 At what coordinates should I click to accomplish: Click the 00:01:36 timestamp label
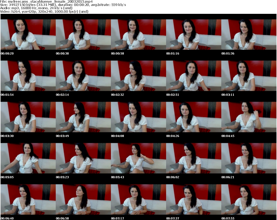point(228,53)
